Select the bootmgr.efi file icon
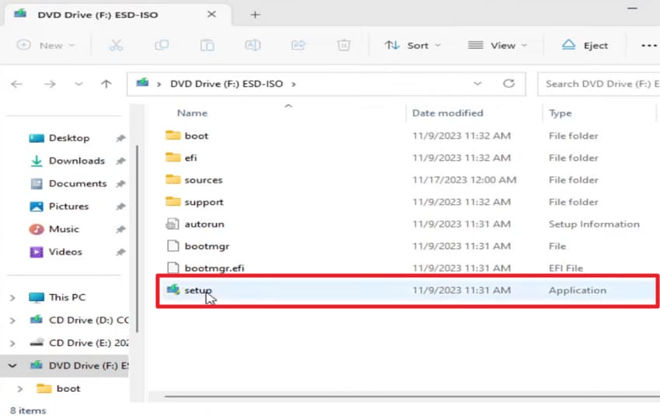This screenshot has width=660, height=416. tap(172, 268)
